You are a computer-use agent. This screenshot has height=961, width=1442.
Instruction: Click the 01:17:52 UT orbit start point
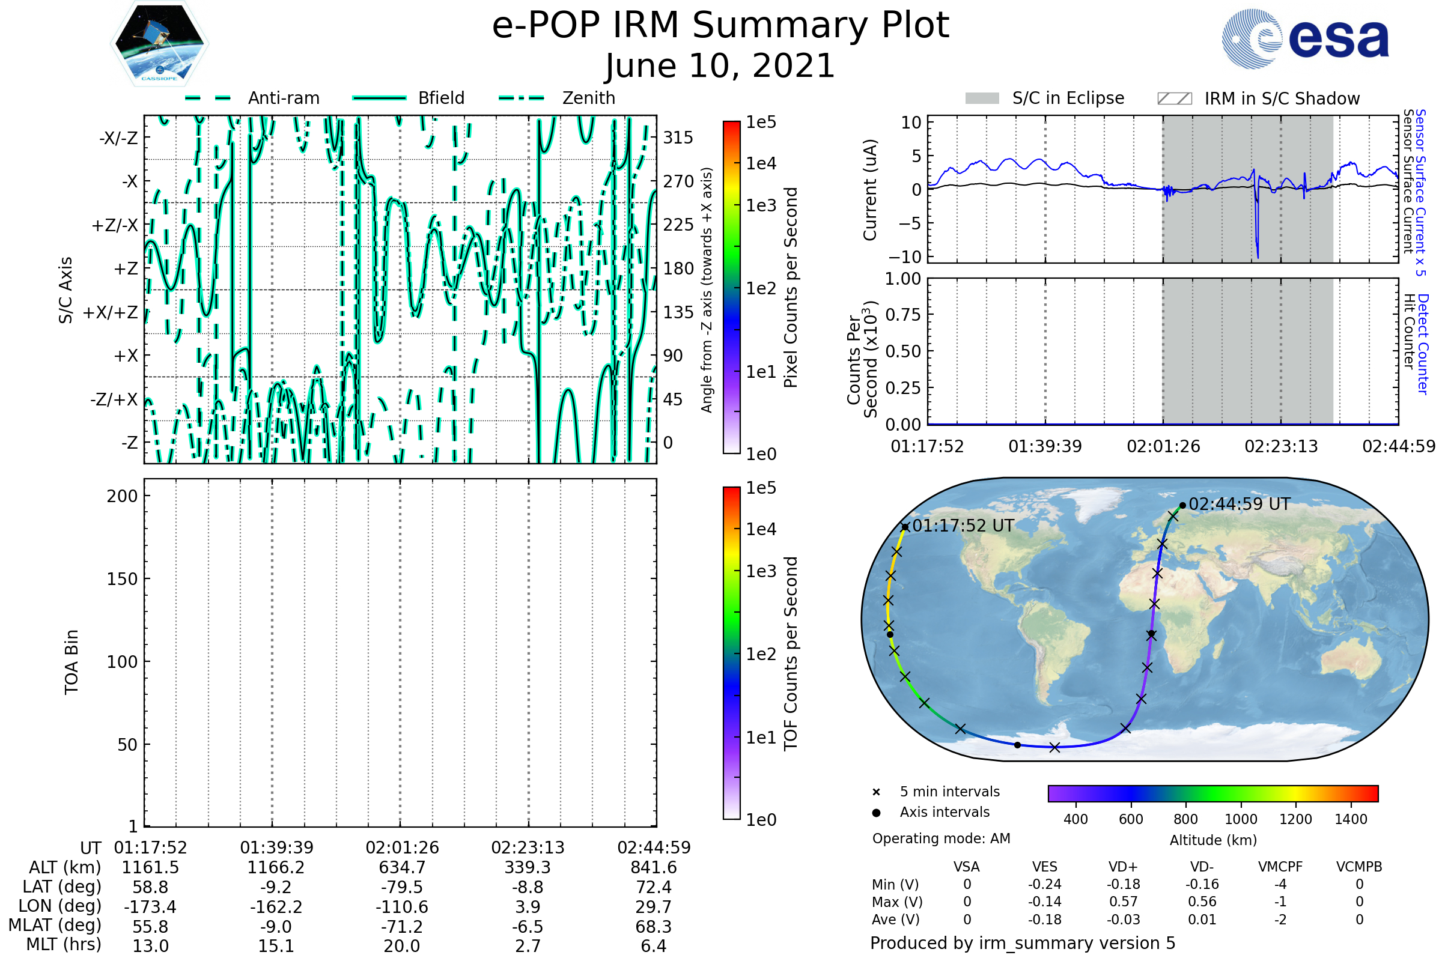(x=905, y=527)
